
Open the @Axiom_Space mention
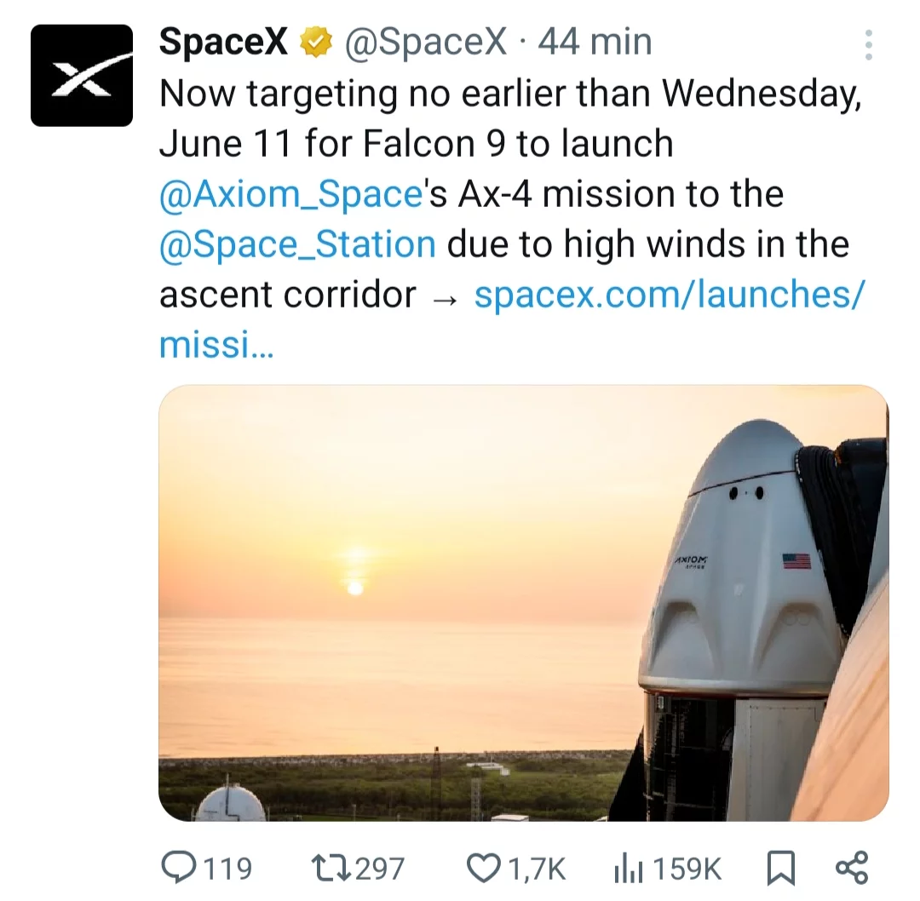point(291,194)
